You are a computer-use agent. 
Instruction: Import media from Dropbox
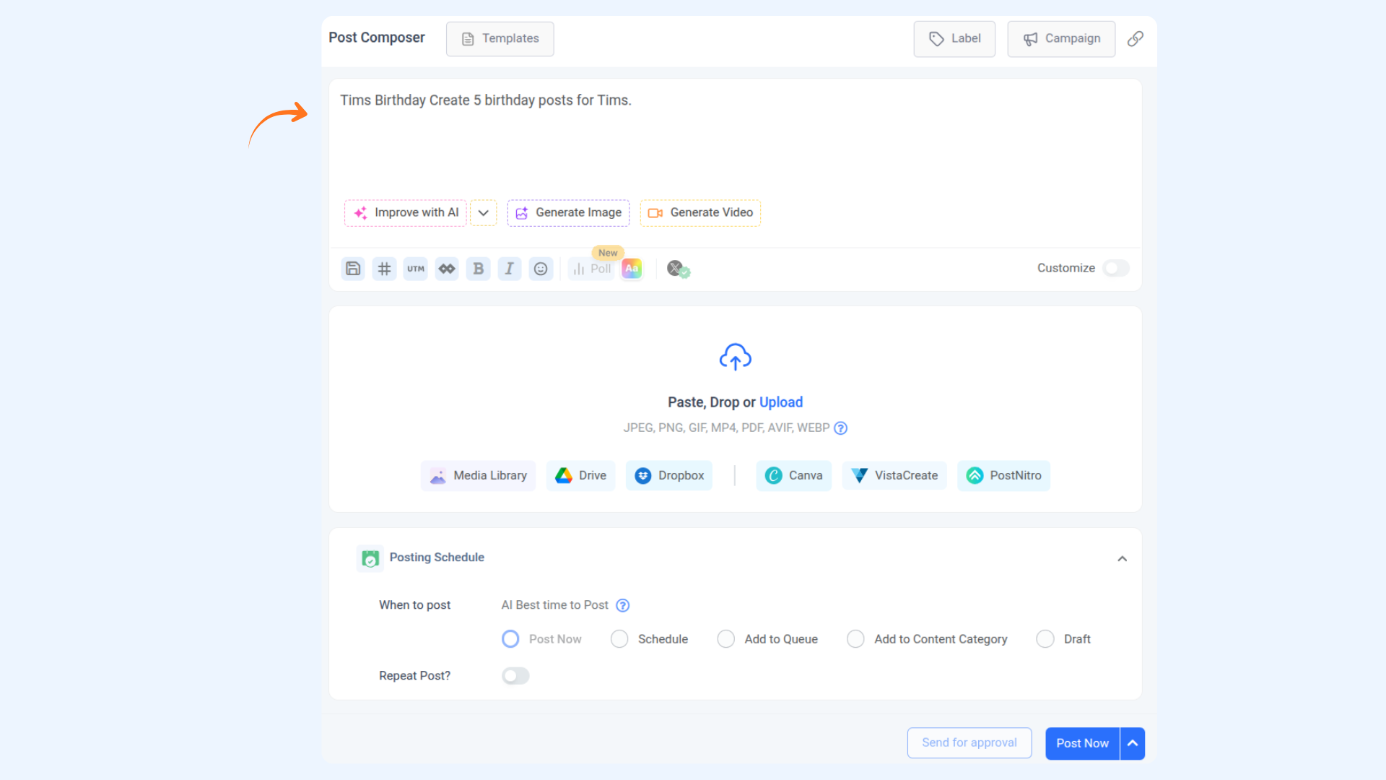coord(669,476)
